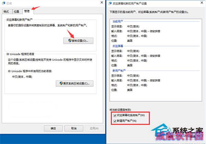
Task: Click 位置 value 美国 under 当前用户
Action: click(x=130, y=41)
